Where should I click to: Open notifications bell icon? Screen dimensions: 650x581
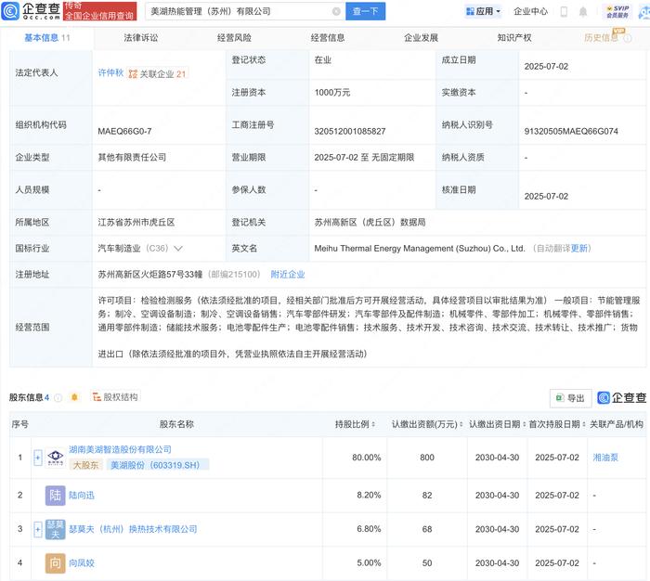583,12
